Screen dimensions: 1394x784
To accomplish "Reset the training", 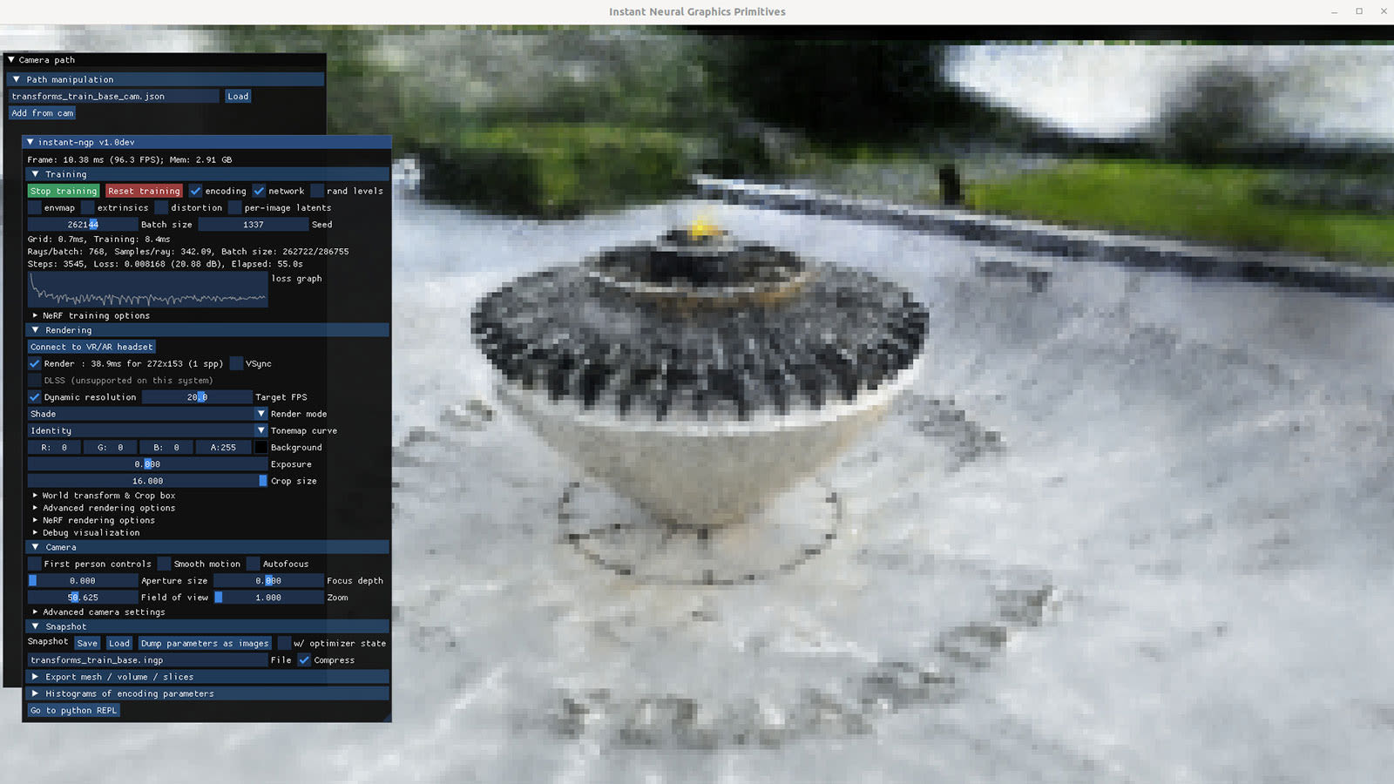I will tap(144, 191).
